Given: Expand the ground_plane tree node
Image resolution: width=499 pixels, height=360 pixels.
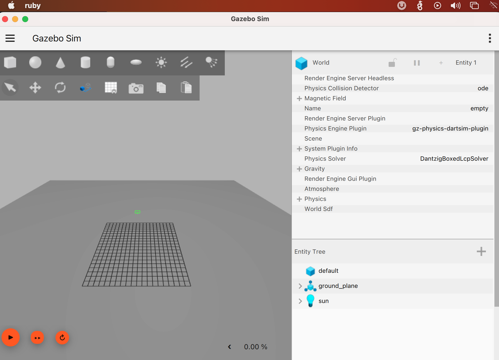Looking at the screenshot, I should point(300,286).
